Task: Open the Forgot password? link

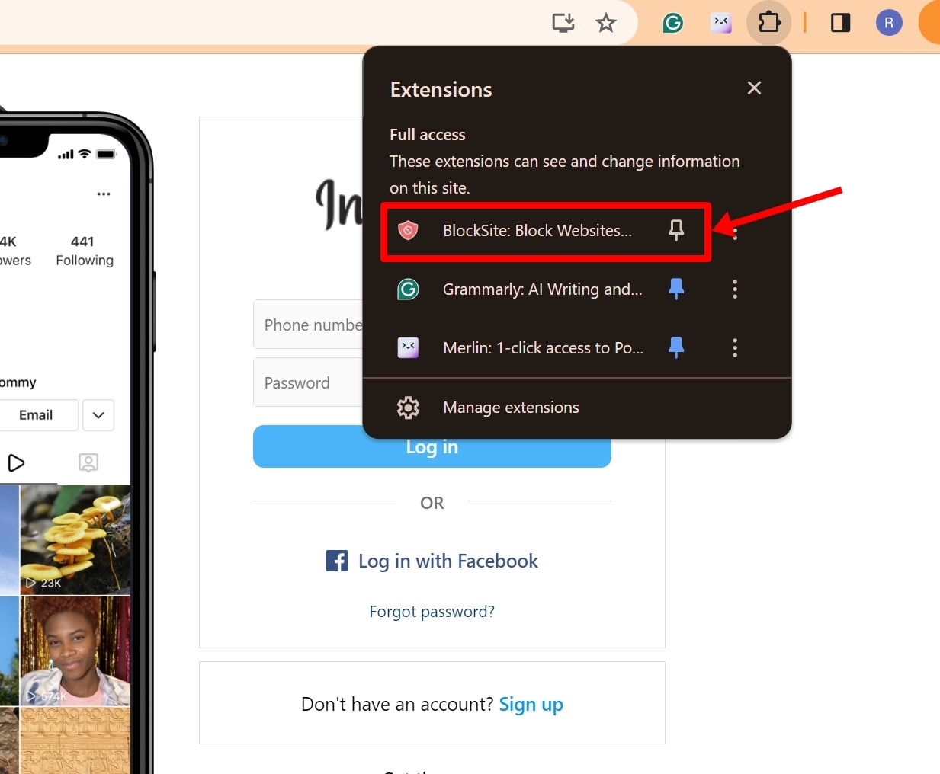Action: click(432, 612)
